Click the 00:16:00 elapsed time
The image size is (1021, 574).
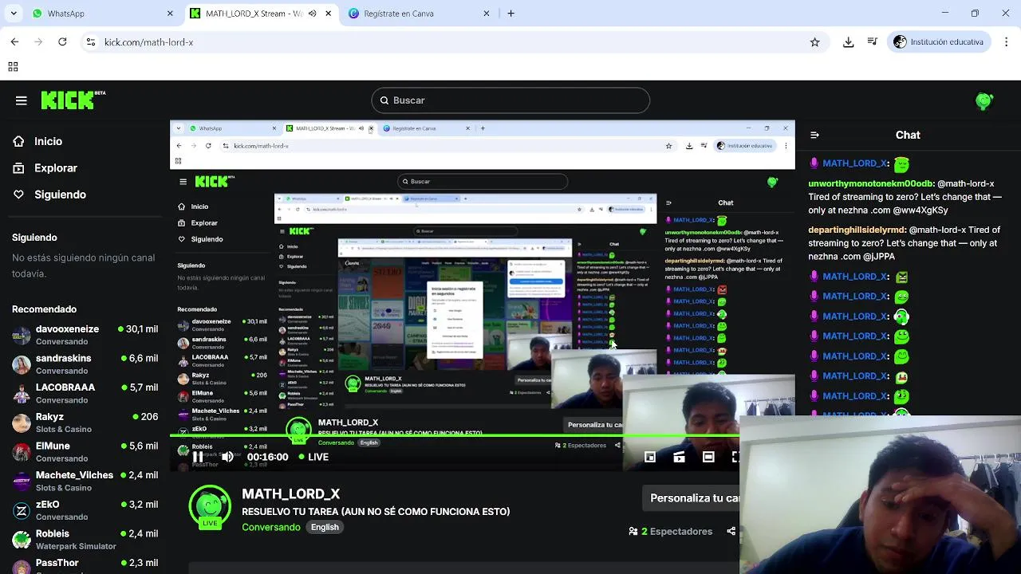pos(267,457)
